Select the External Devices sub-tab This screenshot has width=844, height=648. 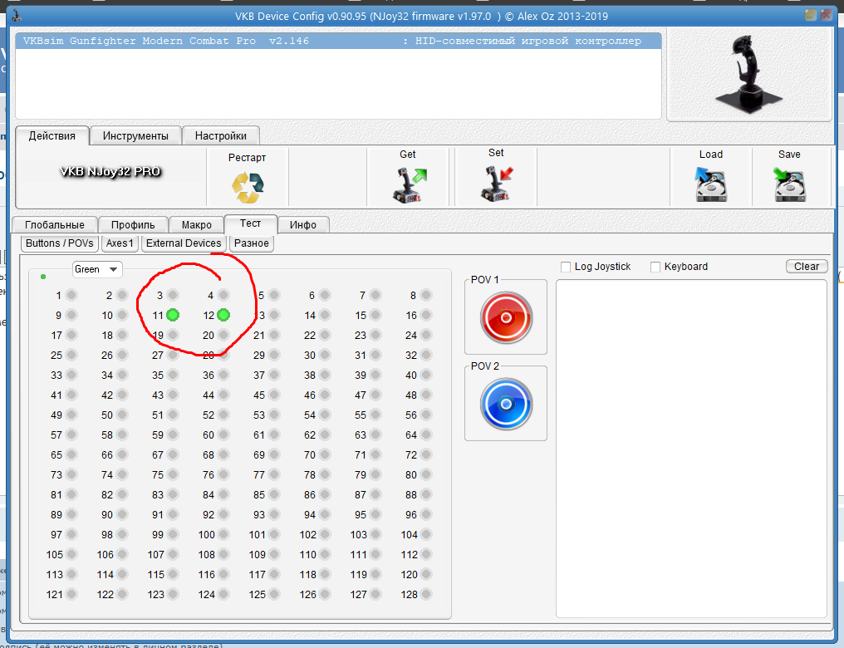click(x=184, y=243)
